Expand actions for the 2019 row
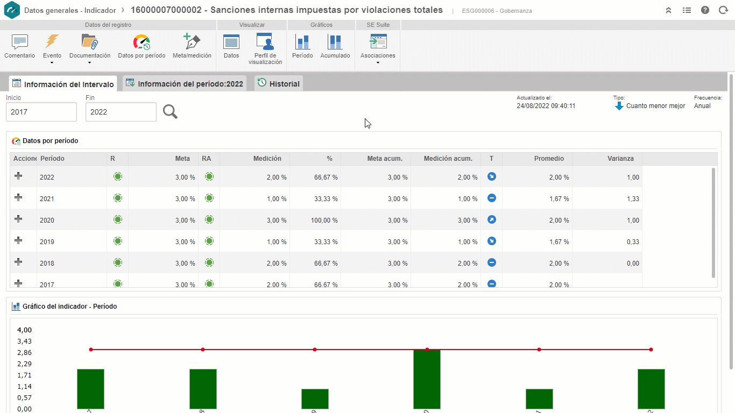The image size is (735, 413). pyautogui.click(x=18, y=240)
